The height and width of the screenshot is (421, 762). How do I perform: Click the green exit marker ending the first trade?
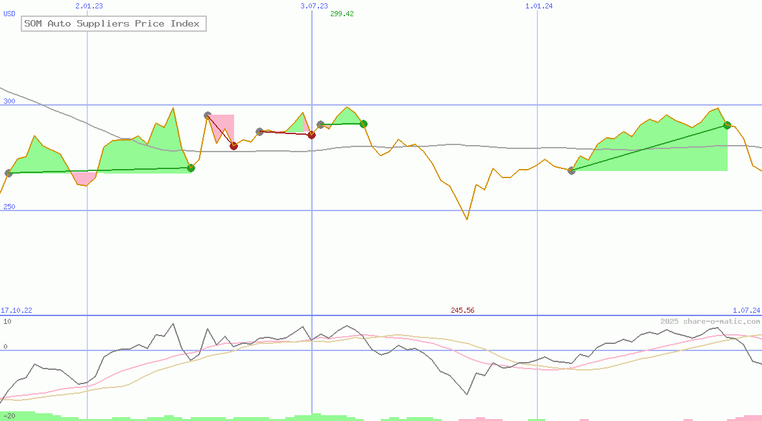pos(191,168)
